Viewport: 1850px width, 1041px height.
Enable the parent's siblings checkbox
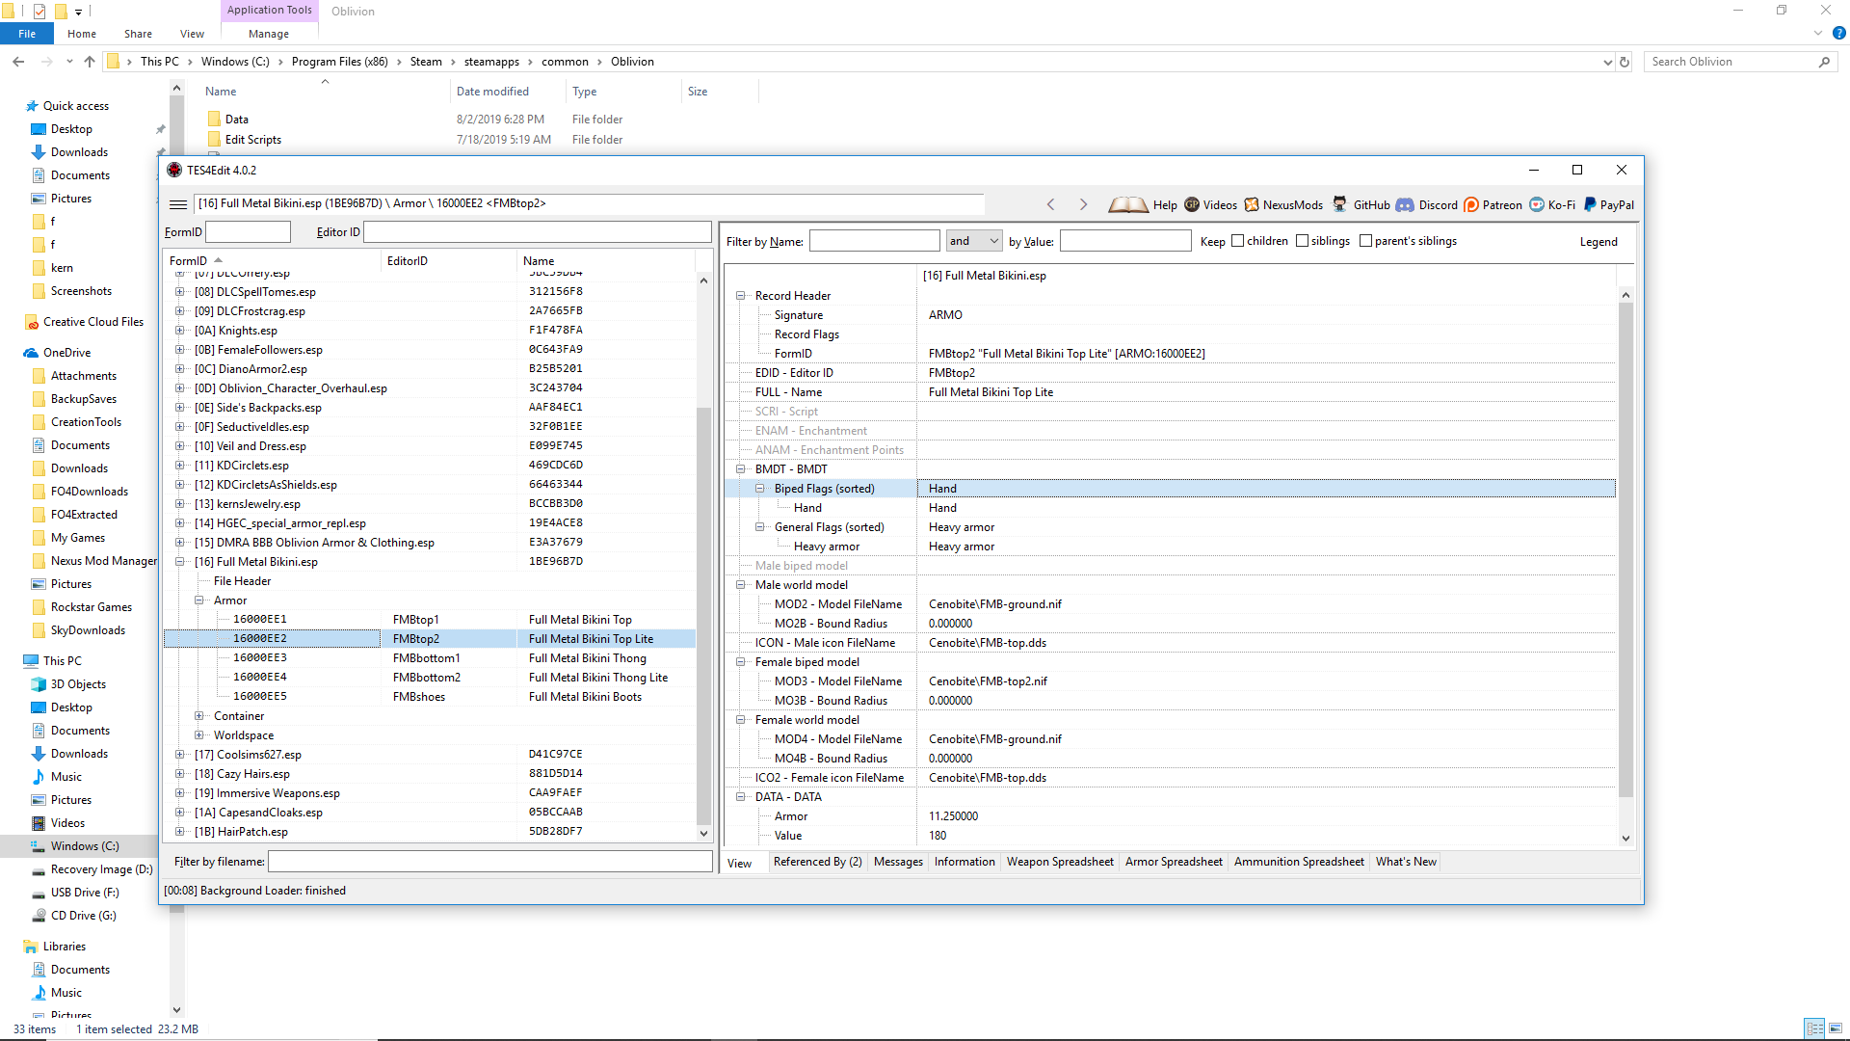pyautogui.click(x=1366, y=241)
